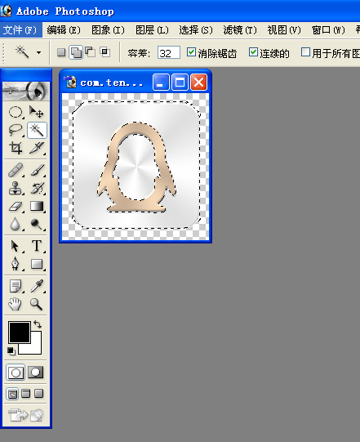
Task: Select the Pen tool
Action: [16, 264]
